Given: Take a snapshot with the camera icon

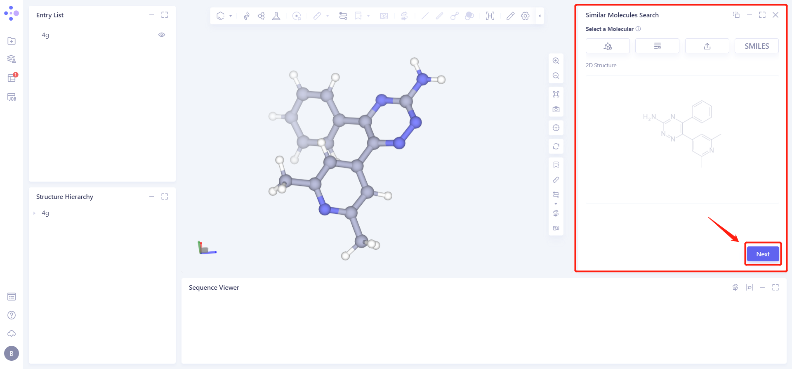Looking at the screenshot, I should pos(556,109).
